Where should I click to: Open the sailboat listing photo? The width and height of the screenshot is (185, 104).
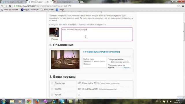coord(65,59)
